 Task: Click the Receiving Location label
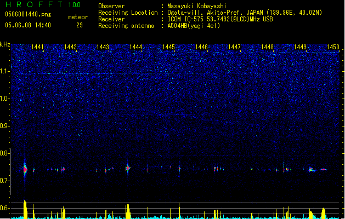click(128, 13)
